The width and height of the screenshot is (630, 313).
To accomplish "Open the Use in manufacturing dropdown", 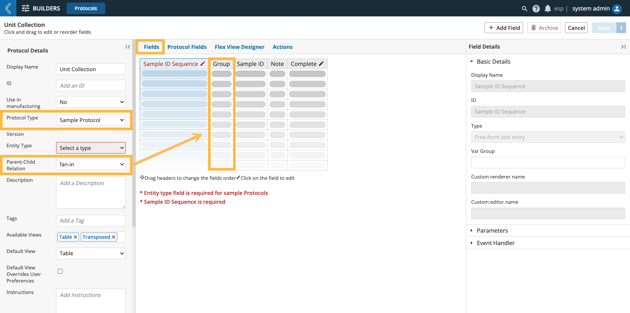I will pos(91,102).
